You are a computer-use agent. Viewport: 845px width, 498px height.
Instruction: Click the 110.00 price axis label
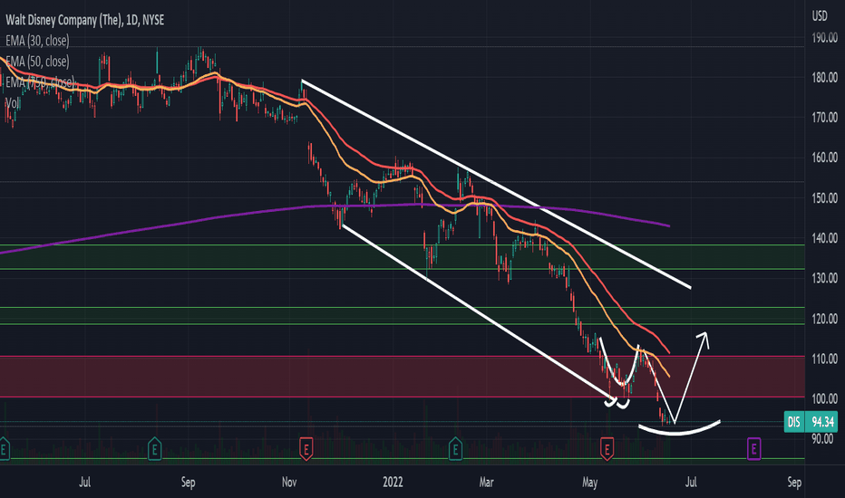824,359
